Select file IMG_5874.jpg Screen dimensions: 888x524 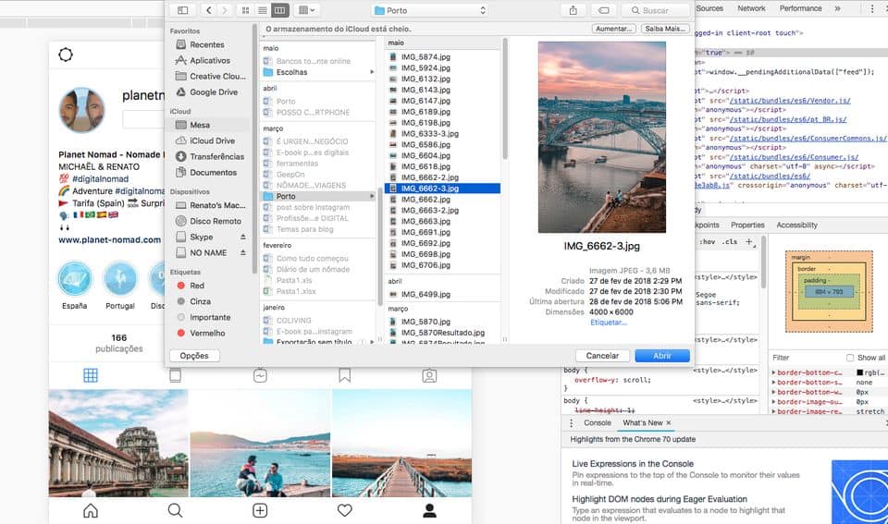425,57
